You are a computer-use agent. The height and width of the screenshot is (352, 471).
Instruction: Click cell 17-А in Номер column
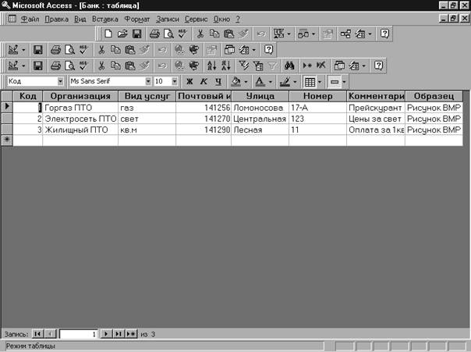point(318,108)
